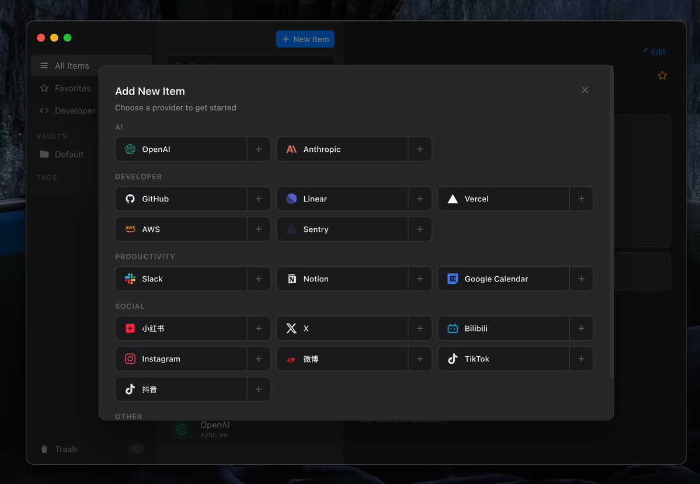
Task: Open the OpenAI item in the list
Action: (x=250, y=429)
